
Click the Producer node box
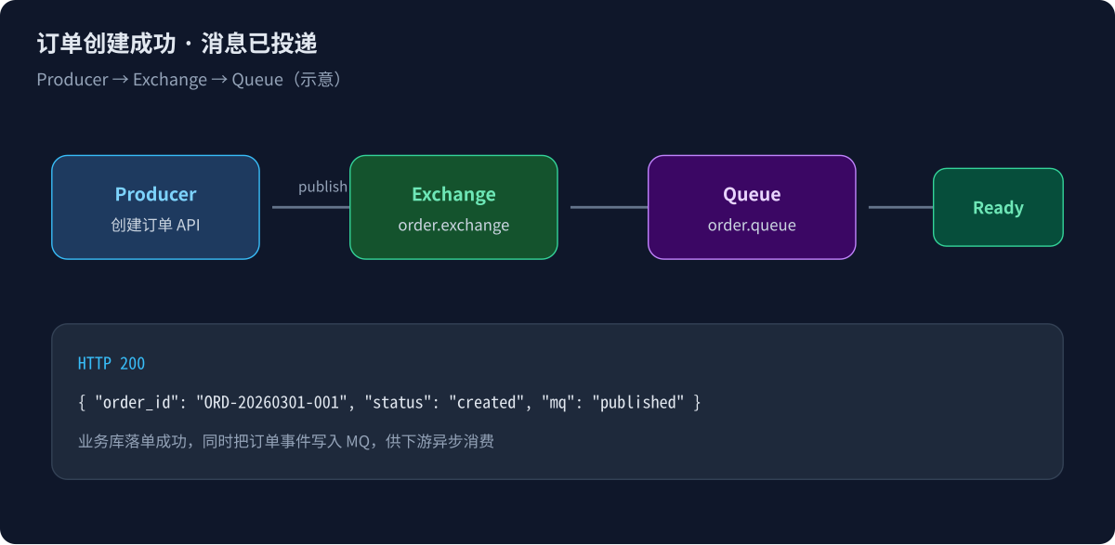pyautogui.click(x=155, y=207)
